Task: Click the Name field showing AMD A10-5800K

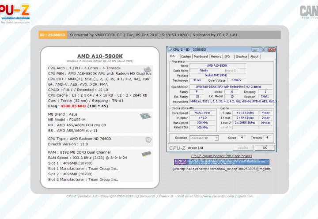Action: tap(218, 66)
